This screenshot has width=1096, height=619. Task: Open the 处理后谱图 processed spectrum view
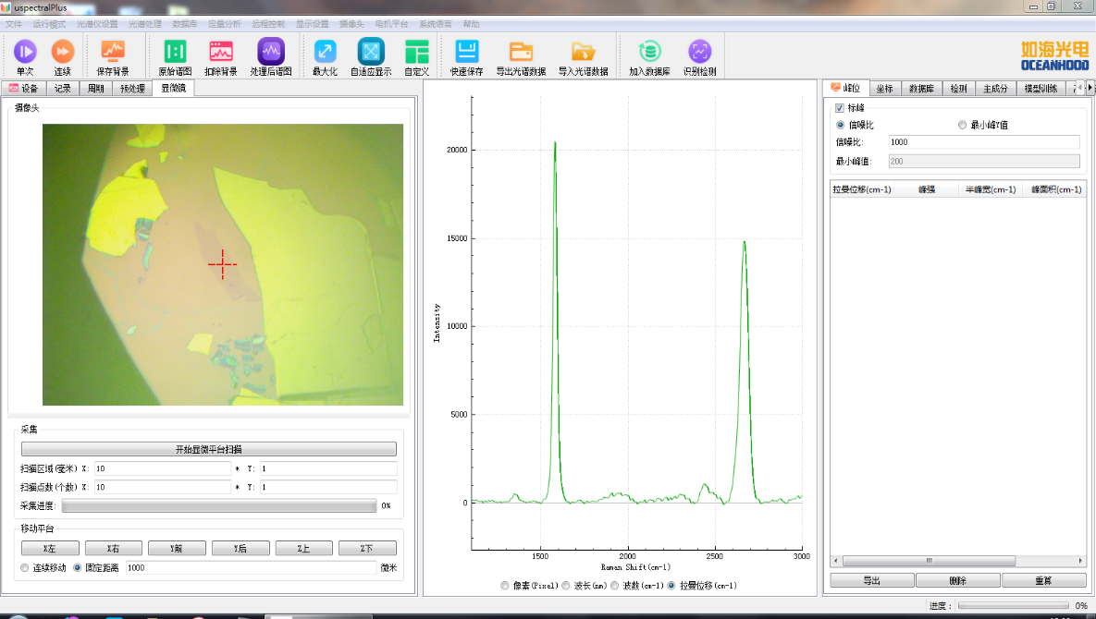click(x=271, y=52)
